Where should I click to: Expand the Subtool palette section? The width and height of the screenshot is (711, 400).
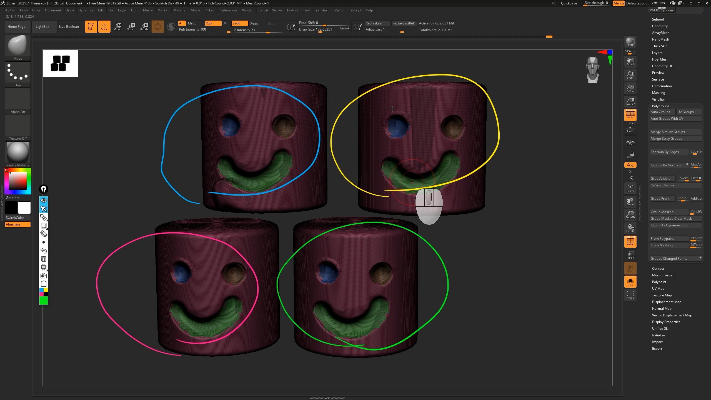(x=658, y=19)
